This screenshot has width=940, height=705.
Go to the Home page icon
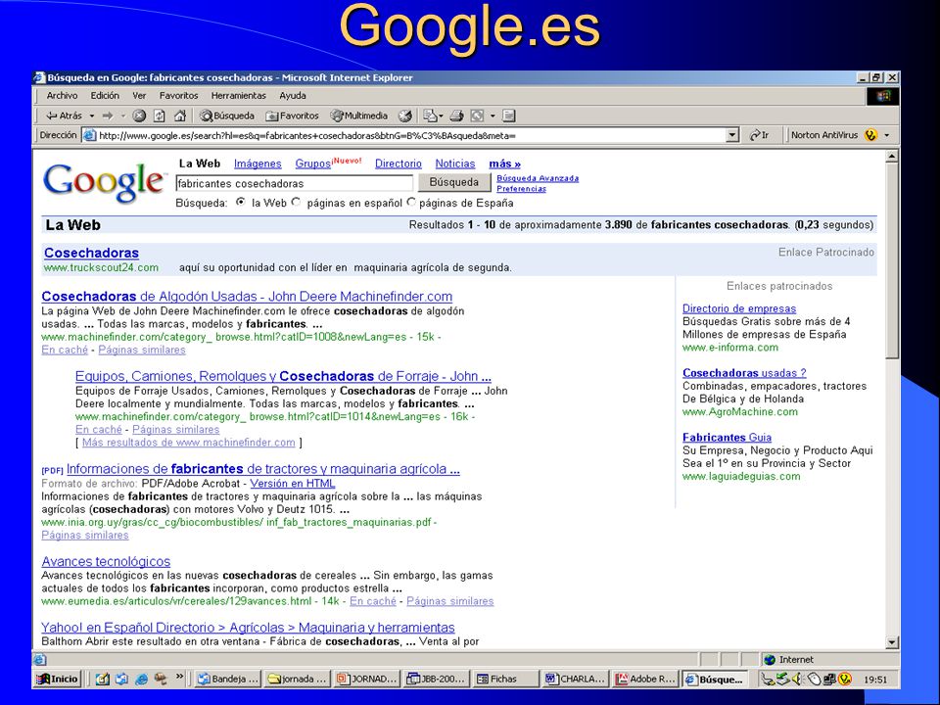click(180, 116)
